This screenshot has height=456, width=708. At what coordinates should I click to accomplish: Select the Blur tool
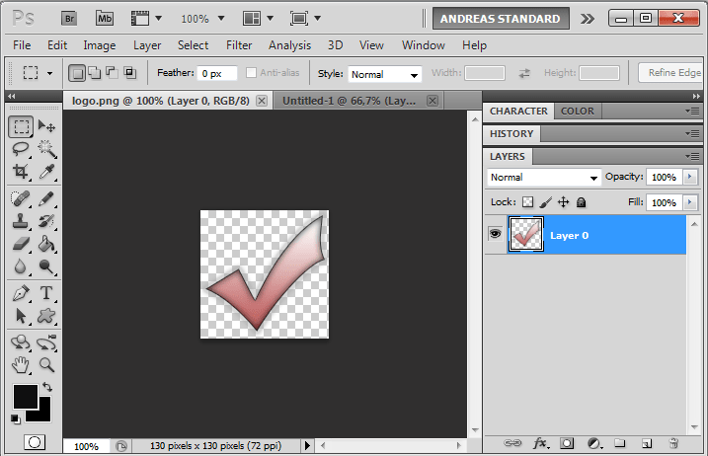21,266
